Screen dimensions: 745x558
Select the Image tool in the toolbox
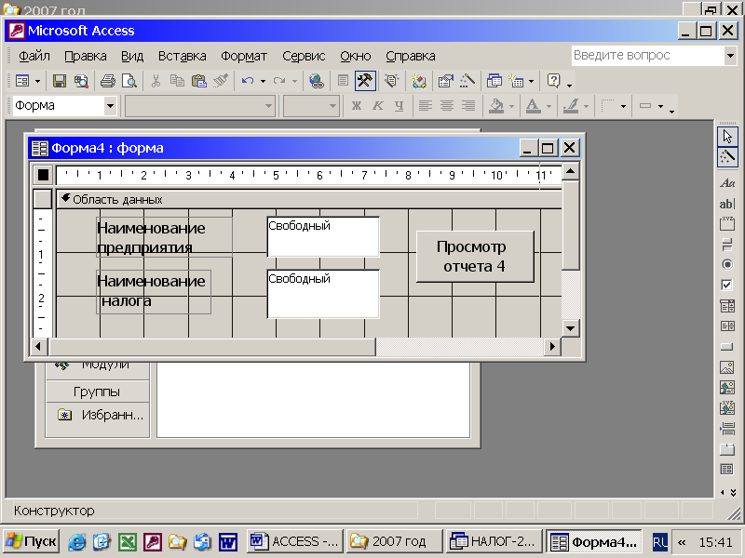pos(727,367)
